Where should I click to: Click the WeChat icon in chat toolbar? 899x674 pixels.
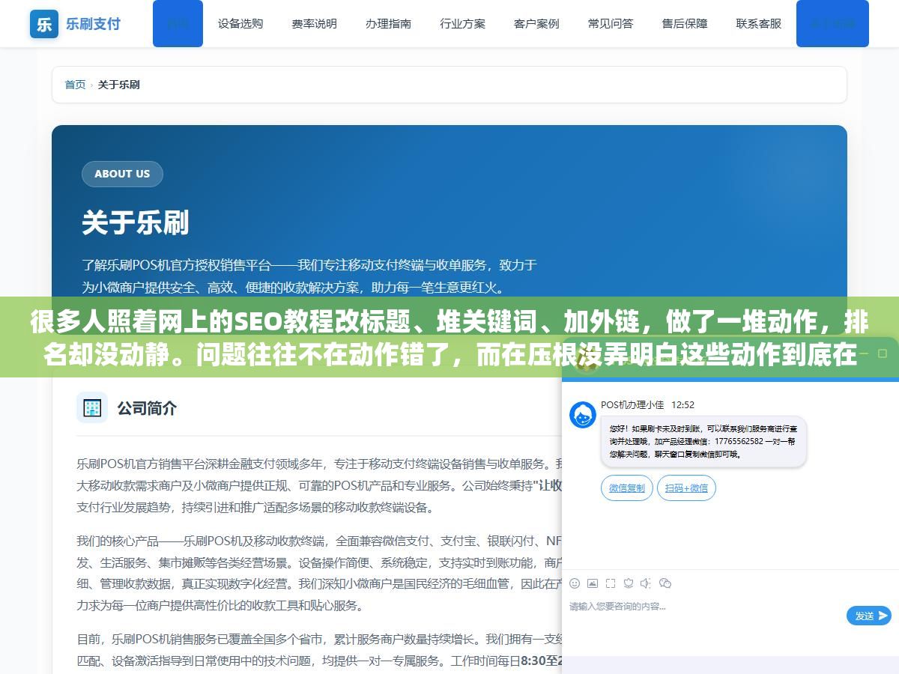665,583
